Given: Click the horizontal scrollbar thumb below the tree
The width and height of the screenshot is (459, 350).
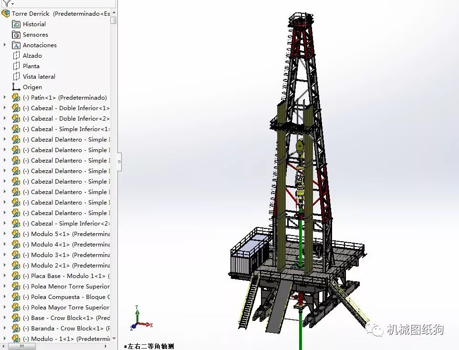Looking at the screenshot, I should pyautogui.click(x=22, y=347).
